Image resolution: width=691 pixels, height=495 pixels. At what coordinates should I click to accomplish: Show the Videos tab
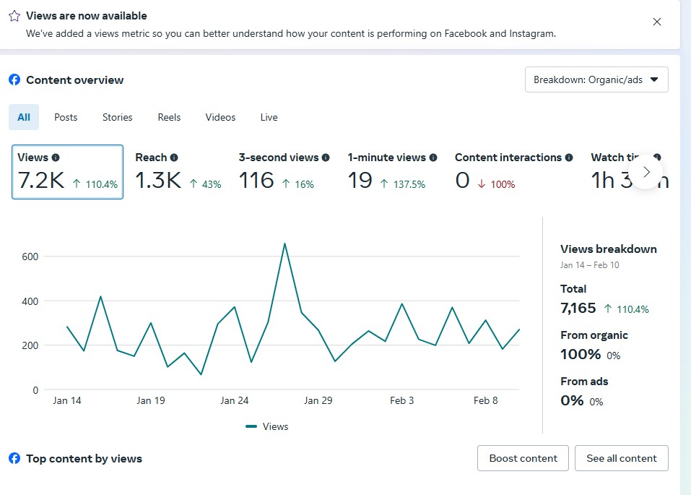[220, 117]
